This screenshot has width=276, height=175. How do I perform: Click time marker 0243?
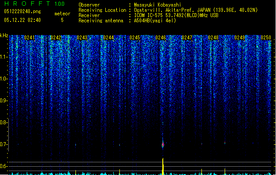(x=82, y=38)
